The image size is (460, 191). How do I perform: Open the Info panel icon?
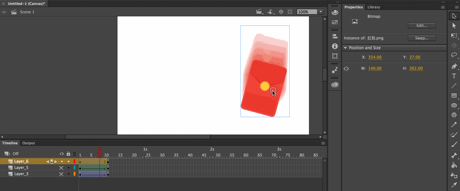335,46
